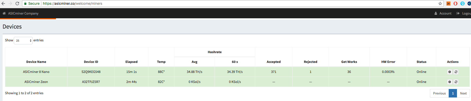Click the Logout link
The height and width of the screenshot is (101, 471).
pos(466,13)
